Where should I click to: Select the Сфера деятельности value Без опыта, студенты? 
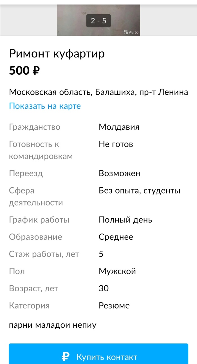139,190
